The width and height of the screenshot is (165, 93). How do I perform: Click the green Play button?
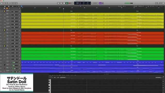[67, 3]
